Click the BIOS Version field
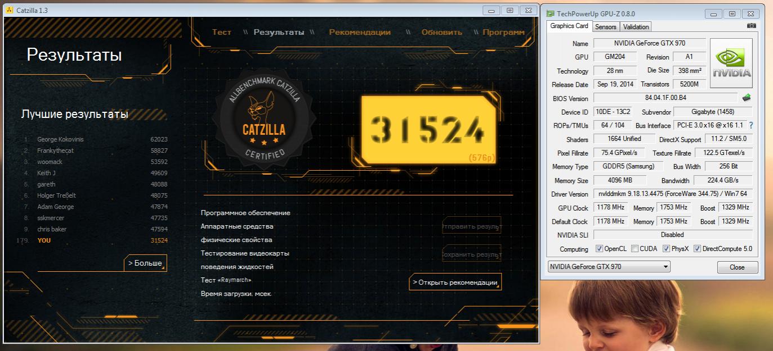Screen dimensions: 773x351 pyautogui.click(x=665, y=98)
